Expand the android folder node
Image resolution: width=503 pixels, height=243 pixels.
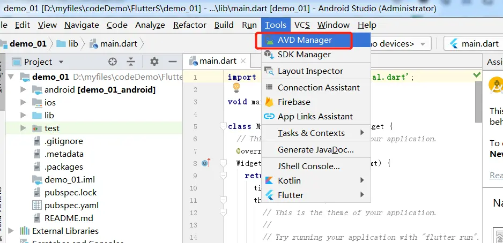tap(23, 89)
